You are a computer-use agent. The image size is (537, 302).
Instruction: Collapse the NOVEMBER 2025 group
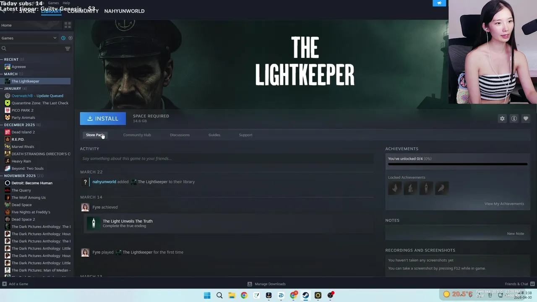point(22,176)
